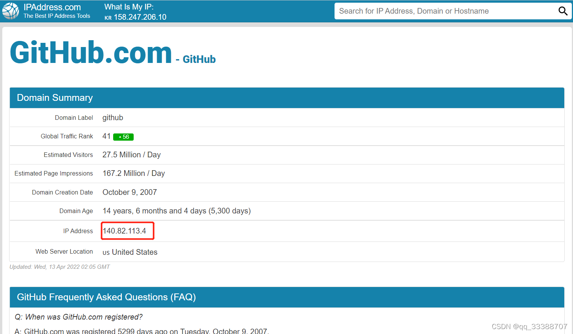This screenshot has width=573, height=334.
Task: Select the traffic rank value 41
Action: click(x=106, y=136)
